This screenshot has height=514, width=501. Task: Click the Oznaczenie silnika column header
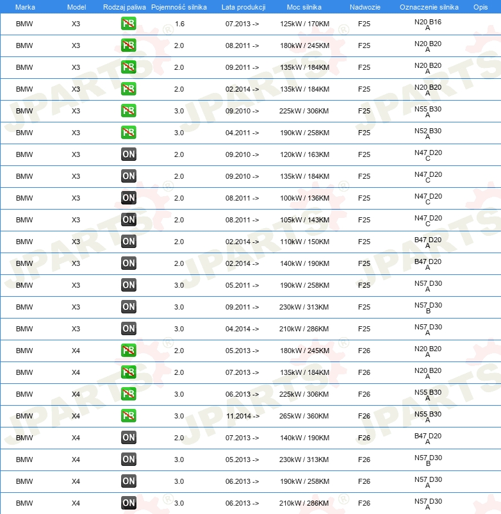429,7
